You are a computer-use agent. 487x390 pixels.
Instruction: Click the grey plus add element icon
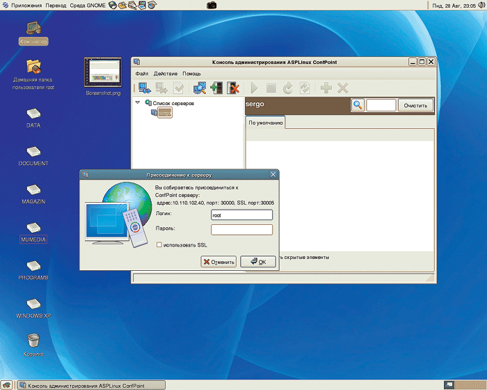[326, 88]
